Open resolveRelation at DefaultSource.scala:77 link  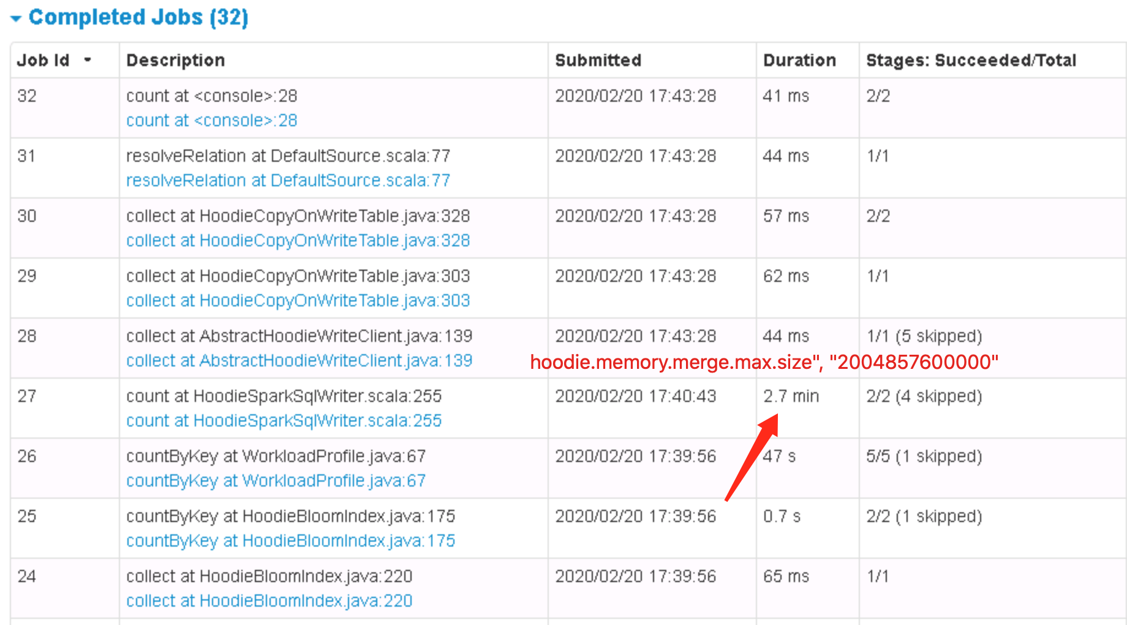click(288, 180)
